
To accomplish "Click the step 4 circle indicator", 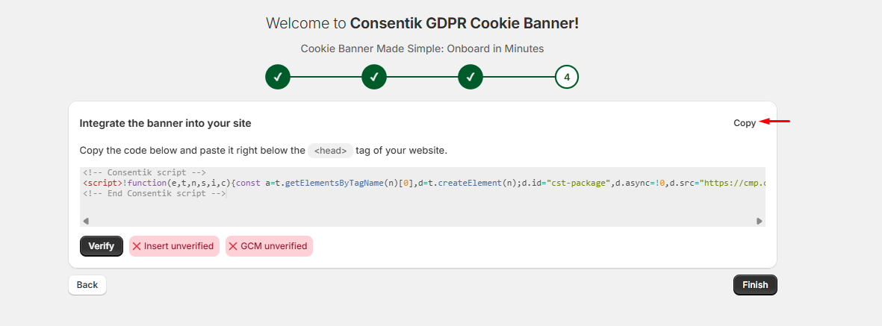I will pos(567,77).
